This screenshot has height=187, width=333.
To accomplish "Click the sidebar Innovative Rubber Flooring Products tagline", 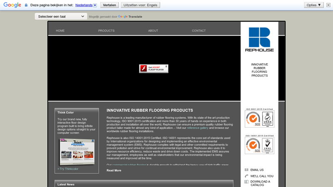I will (259, 70).
